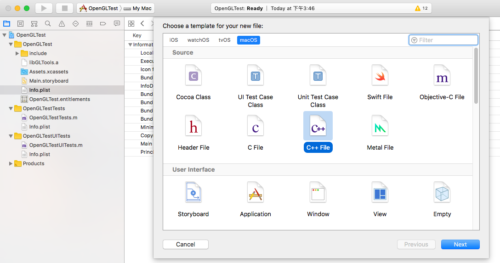This screenshot has width=500, height=263.
Task: Pick the C File template
Action: coord(256,133)
